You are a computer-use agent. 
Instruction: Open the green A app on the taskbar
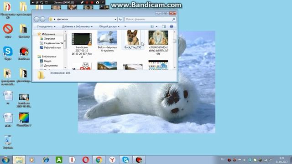point(59,160)
